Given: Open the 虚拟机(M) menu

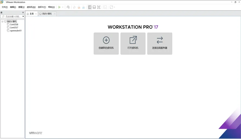Looking at the screenshot, I should pyautogui.click(x=31, y=7).
